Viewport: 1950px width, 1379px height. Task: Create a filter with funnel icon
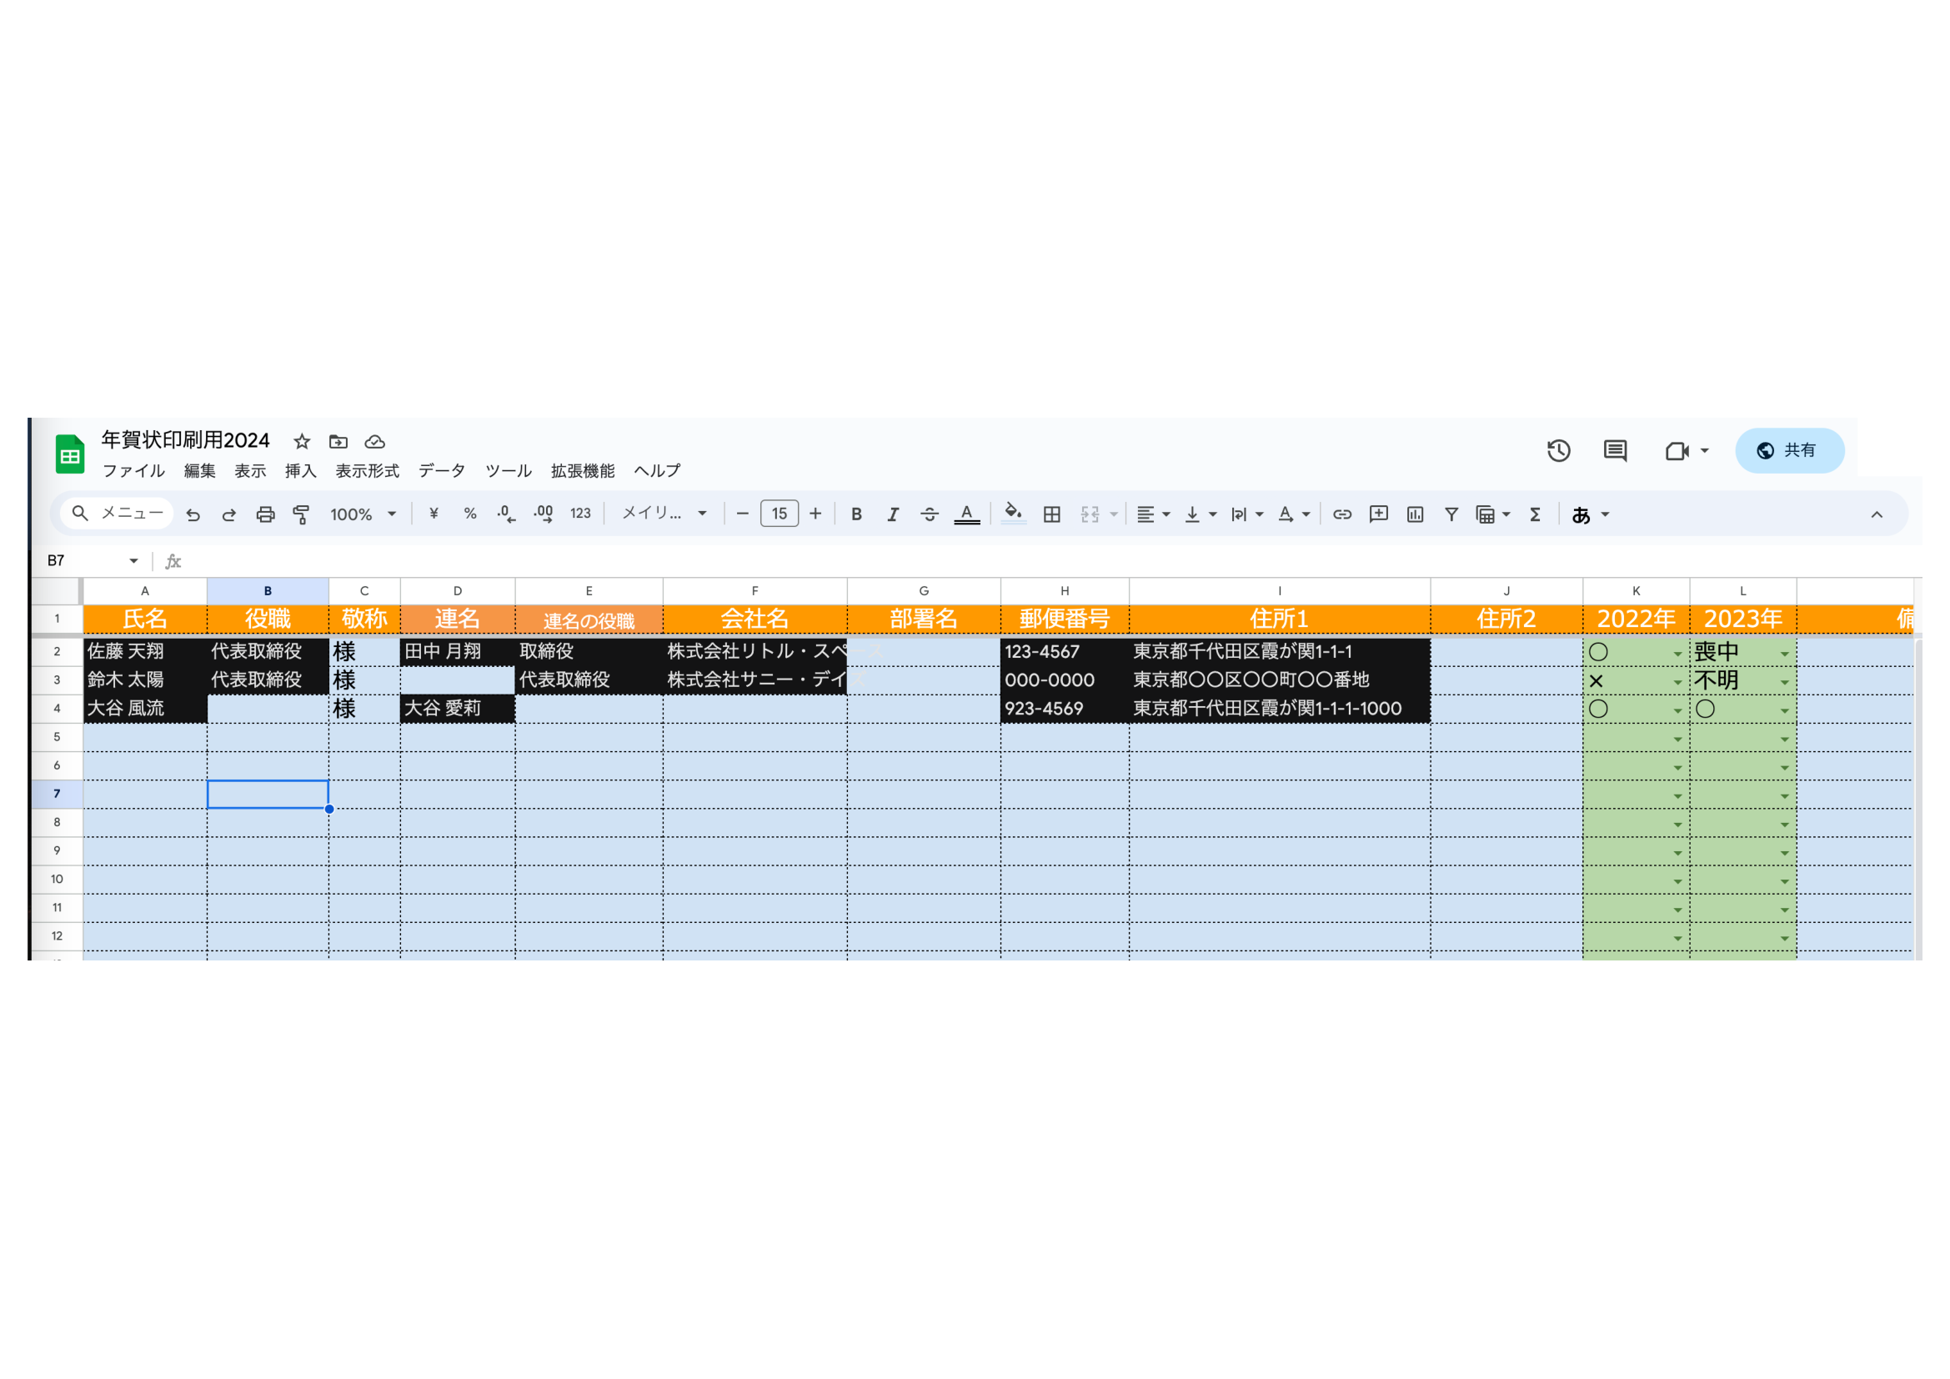click(x=1451, y=514)
